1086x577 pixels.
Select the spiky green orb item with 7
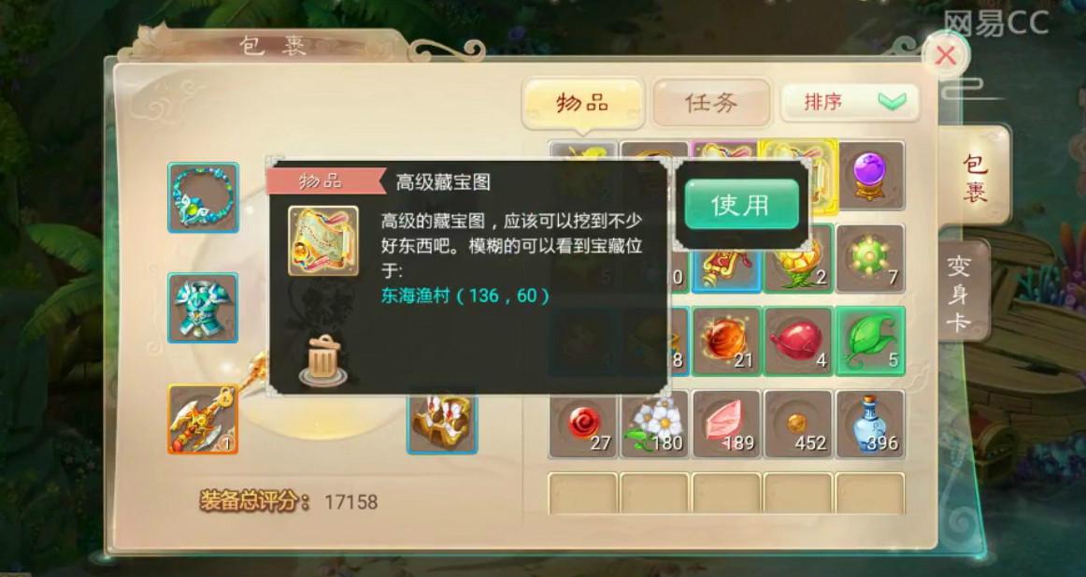[870, 258]
